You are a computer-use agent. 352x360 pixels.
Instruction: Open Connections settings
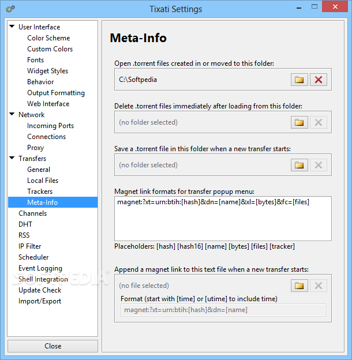click(46, 137)
